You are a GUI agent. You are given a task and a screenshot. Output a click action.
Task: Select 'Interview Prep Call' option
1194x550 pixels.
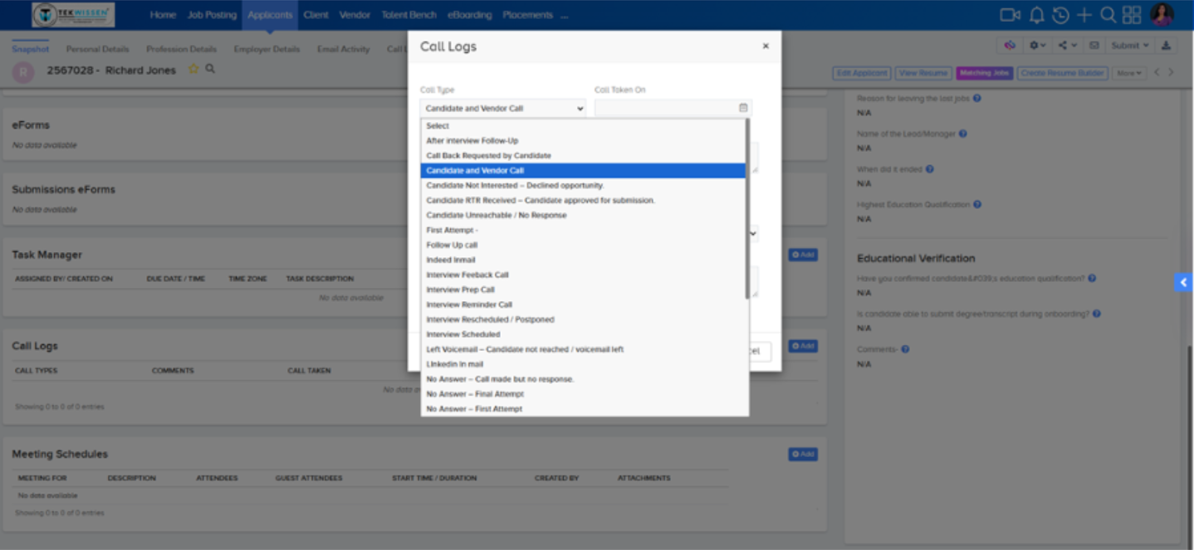point(460,290)
